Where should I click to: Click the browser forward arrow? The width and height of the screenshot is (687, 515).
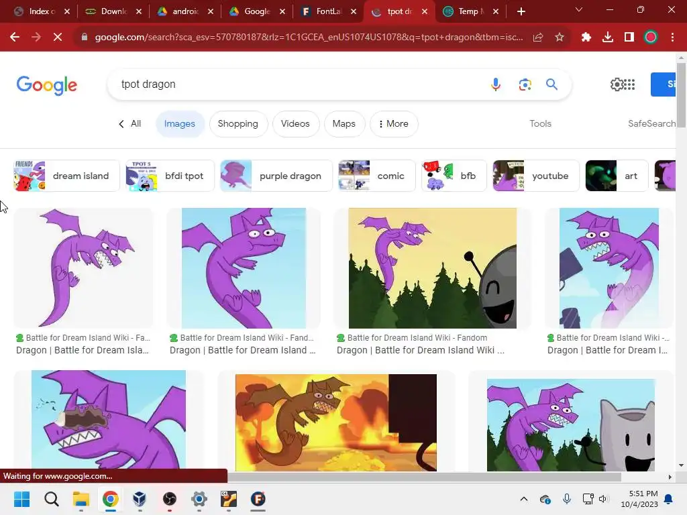pyautogui.click(x=36, y=38)
